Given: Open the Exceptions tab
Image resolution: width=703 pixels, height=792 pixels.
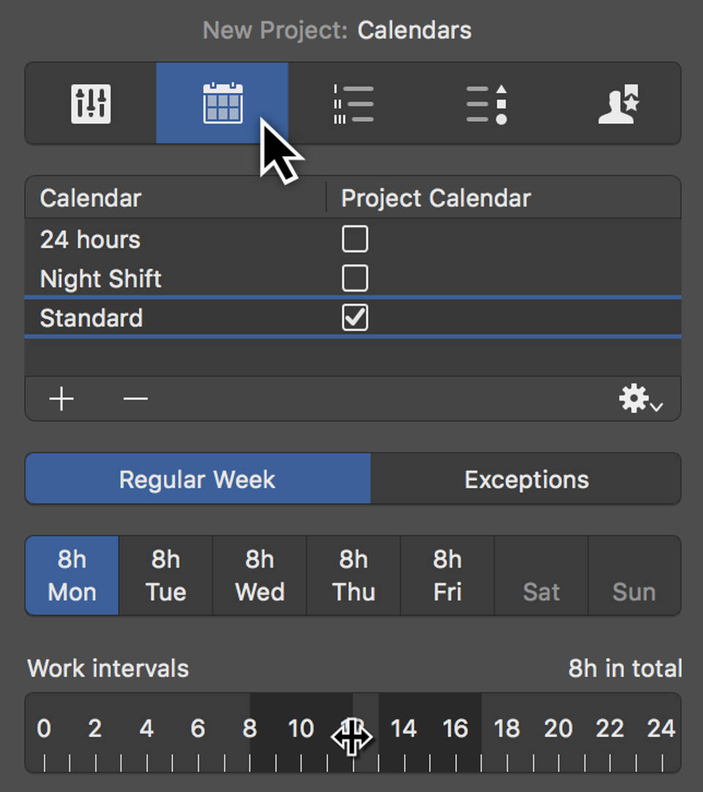Looking at the screenshot, I should point(526,479).
